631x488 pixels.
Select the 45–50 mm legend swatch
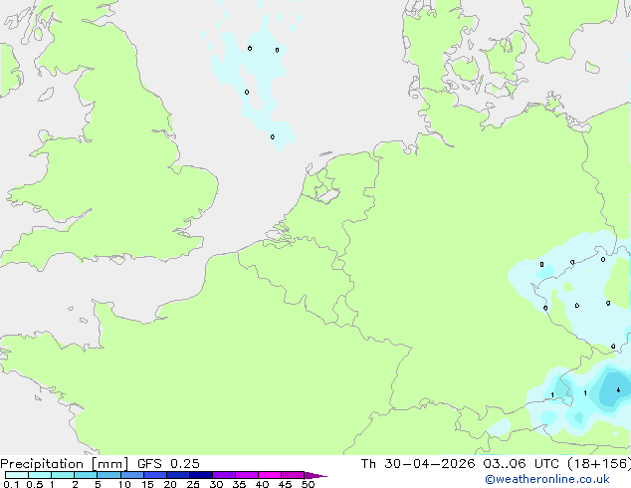[x=293, y=475]
